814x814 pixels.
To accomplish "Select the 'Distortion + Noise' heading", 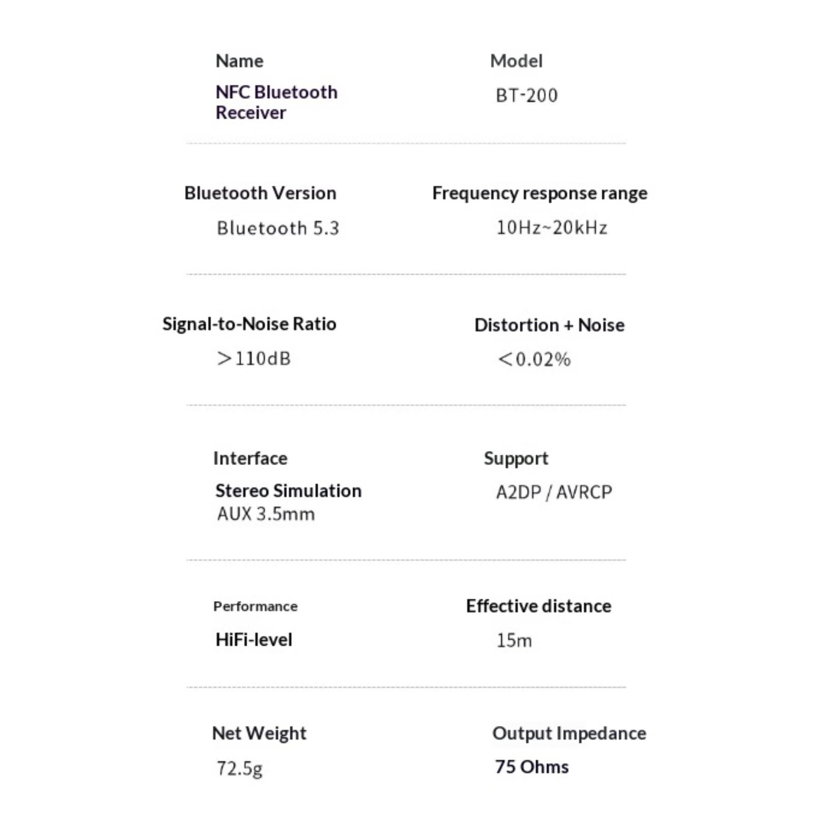I will coord(549,325).
